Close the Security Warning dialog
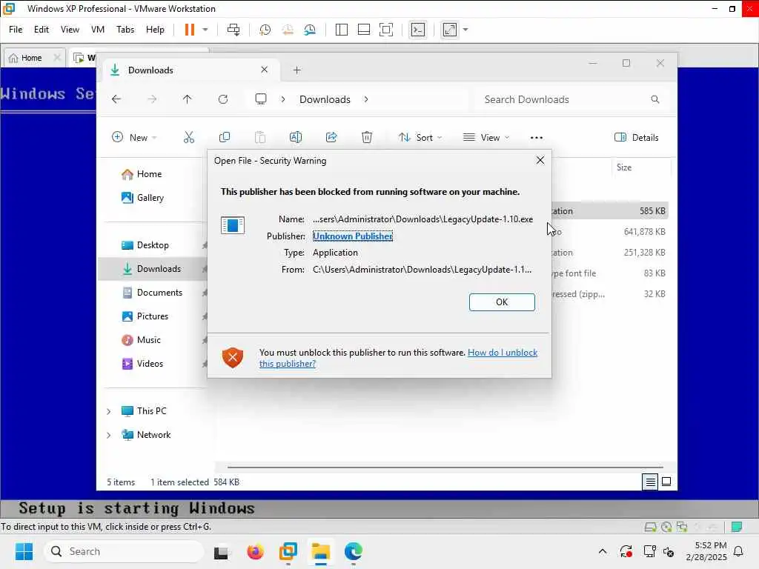This screenshot has height=569, width=759. point(540,160)
